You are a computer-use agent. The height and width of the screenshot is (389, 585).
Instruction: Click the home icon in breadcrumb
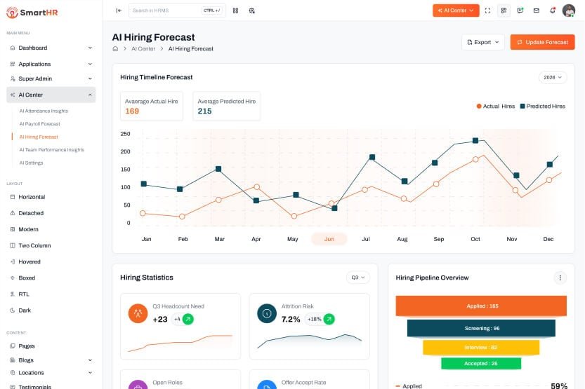115,49
